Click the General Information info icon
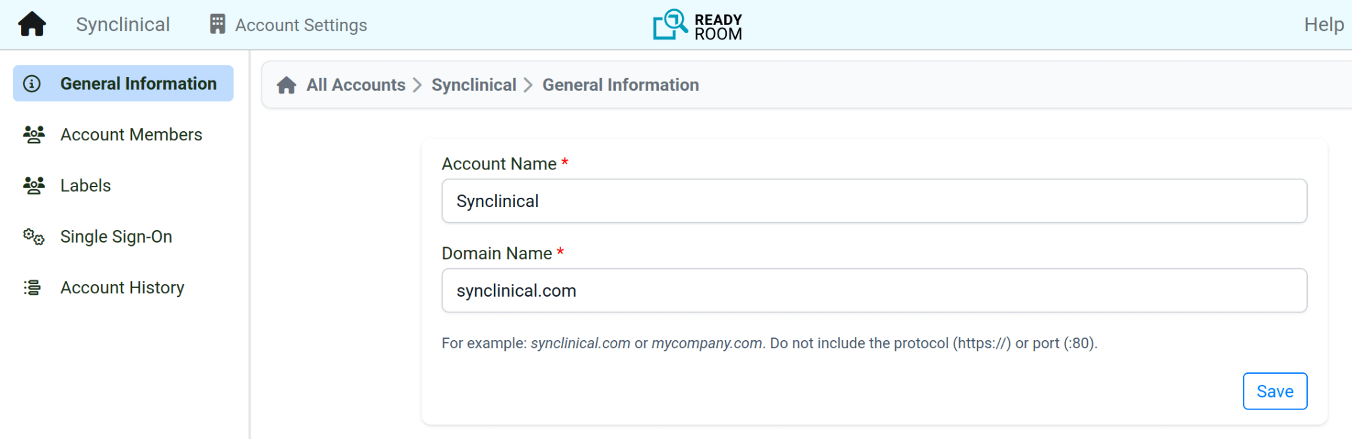Viewport: 1352px width, 439px height. (x=32, y=84)
